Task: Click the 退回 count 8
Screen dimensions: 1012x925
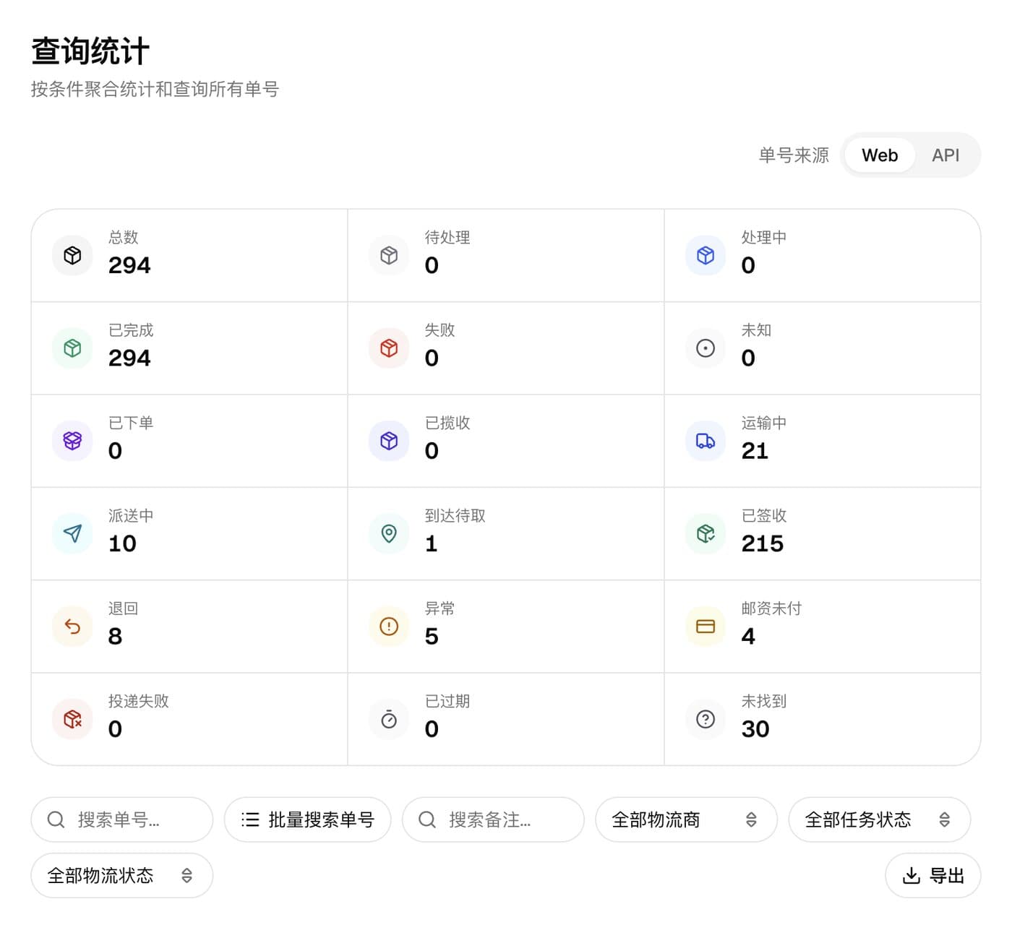Action: (115, 636)
